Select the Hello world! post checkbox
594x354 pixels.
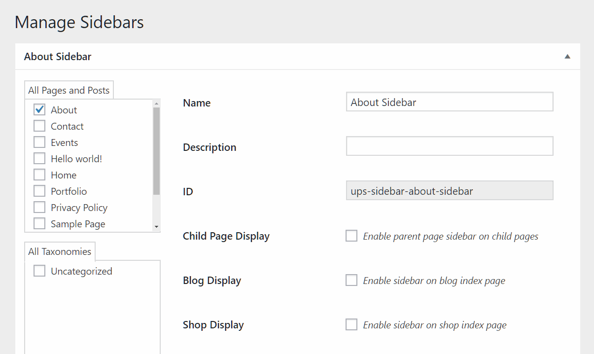[x=39, y=158]
